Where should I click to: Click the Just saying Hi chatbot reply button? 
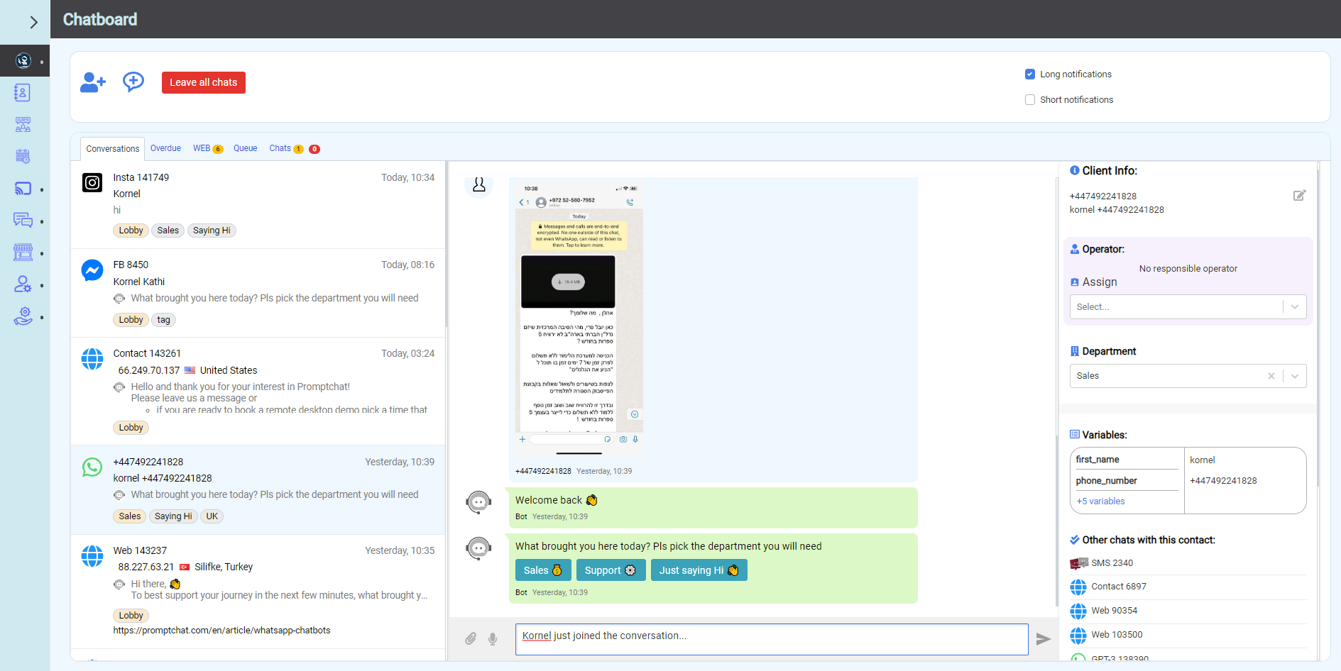point(699,570)
